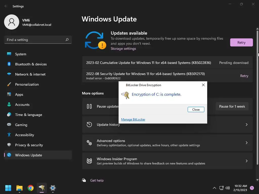Click the Time & language icon
This screenshot has width=259, height=194.
point(9,114)
